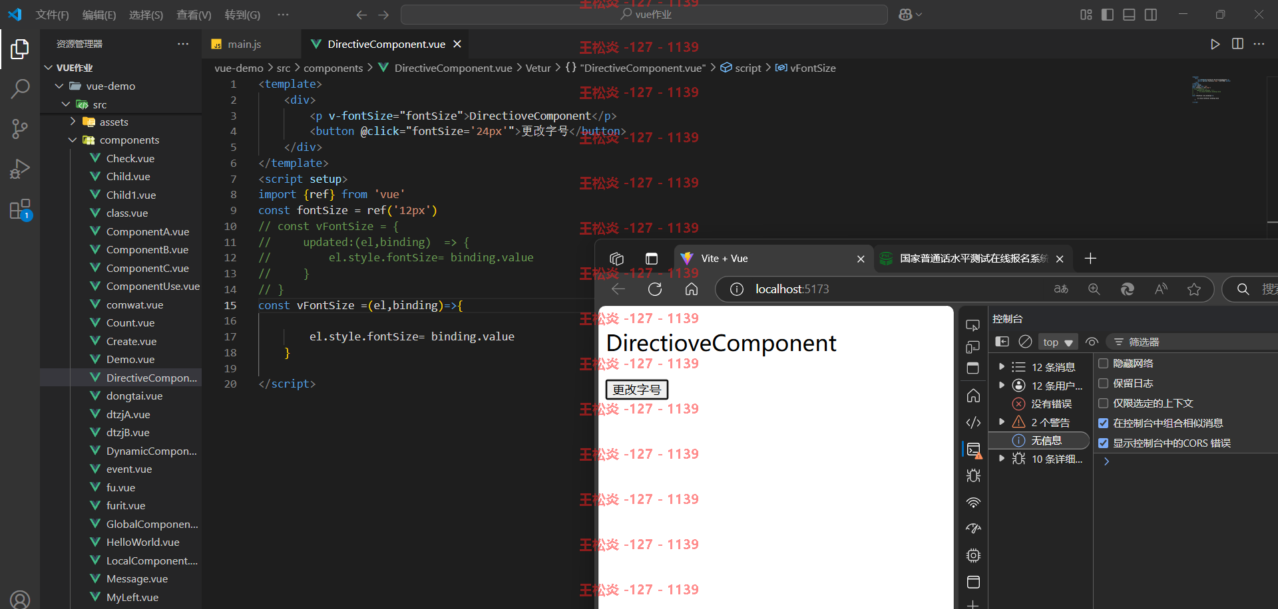Open read aloud in browser address bar
This screenshot has width=1278, height=609.
tap(1161, 289)
